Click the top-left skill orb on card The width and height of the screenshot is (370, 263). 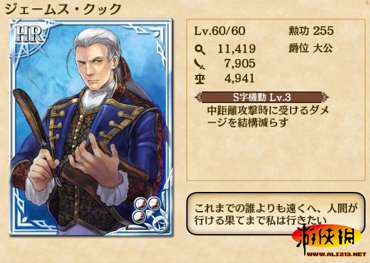[140, 203]
